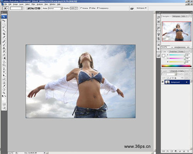Click the Navigator preview thumbnail
This screenshot has width=193, height=154.
click(x=176, y=32)
